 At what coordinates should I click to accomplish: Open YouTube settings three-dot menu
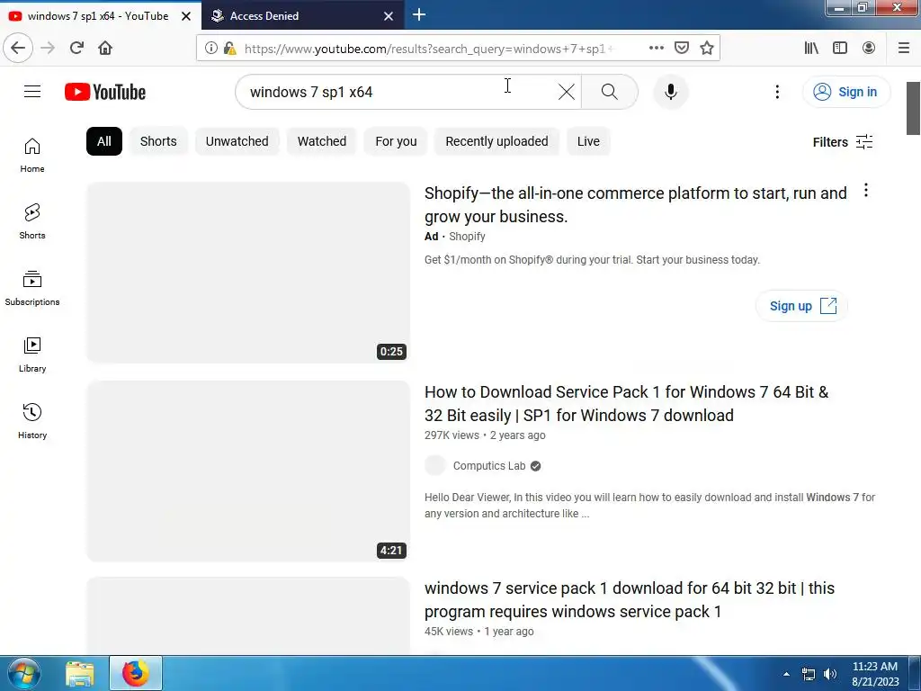click(x=777, y=92)
